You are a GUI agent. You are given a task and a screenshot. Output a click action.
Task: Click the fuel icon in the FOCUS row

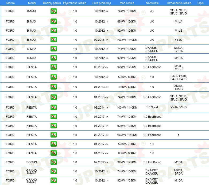[x=53, y=162]
